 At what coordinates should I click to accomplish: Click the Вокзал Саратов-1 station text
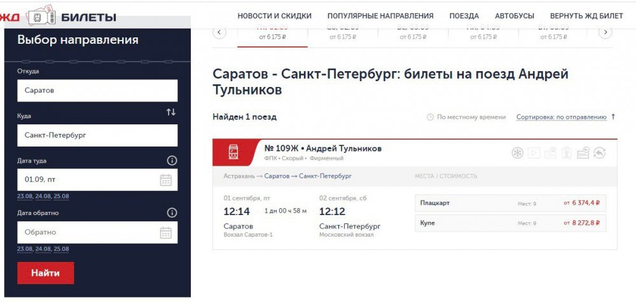[248, 235]
